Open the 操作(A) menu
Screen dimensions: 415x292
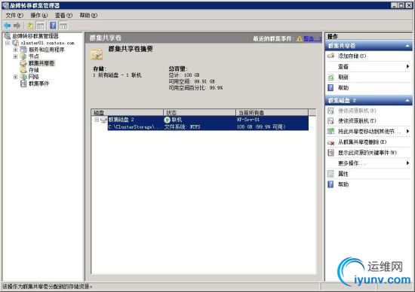[x=39, y=15]
